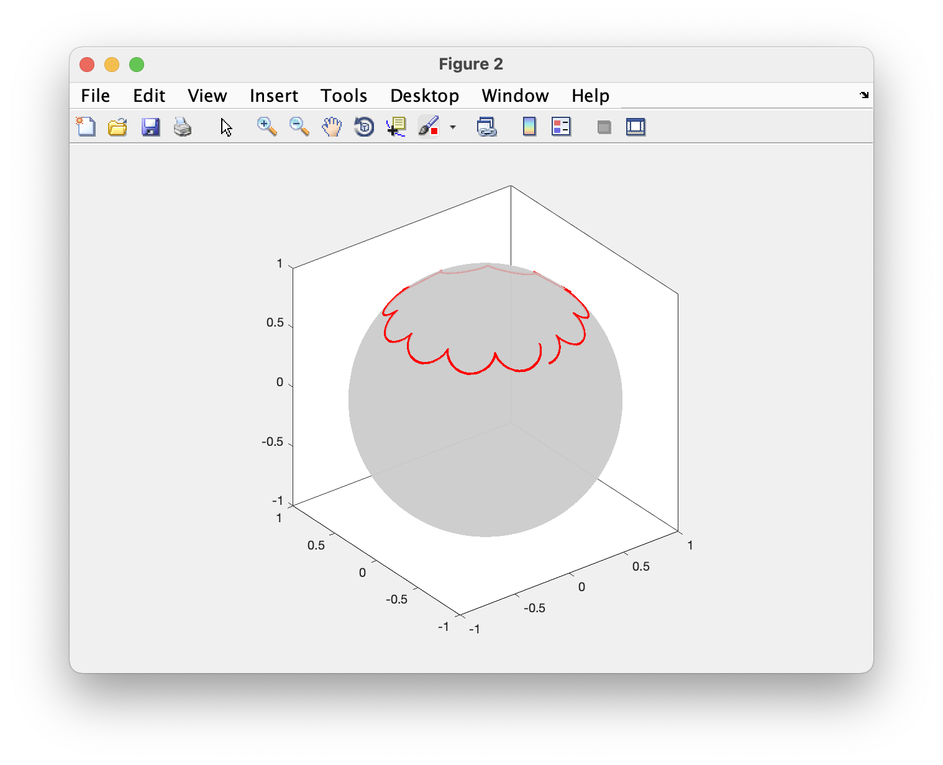
Task: Dock figure using the corner arrow
Action: (x=864, y=95)
